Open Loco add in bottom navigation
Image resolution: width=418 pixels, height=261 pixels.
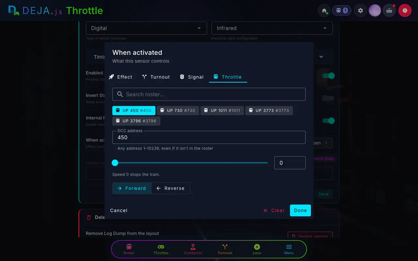click(x=257, y=249)
